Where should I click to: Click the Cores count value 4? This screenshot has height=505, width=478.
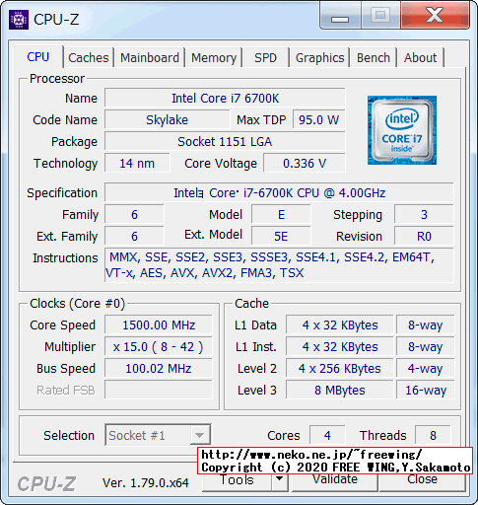327,435
